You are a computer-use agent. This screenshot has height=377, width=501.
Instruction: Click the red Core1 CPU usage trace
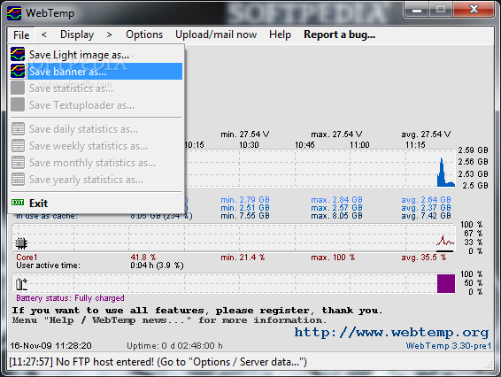tap(445, 241)
